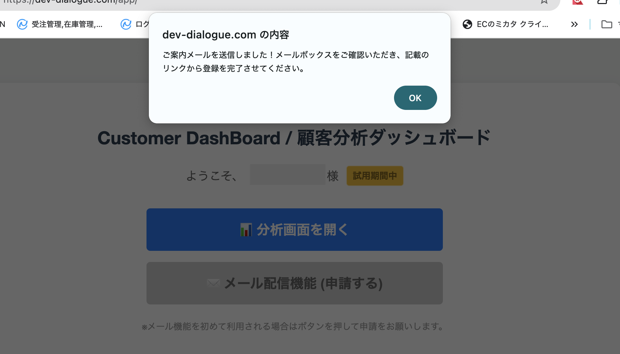
Task: Click the ようこそ welcome text
Action: 212,176
